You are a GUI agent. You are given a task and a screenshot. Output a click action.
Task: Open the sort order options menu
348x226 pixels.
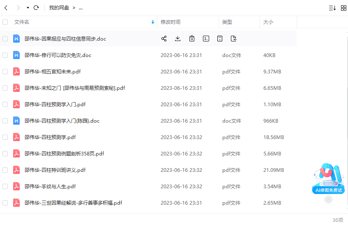332,8
